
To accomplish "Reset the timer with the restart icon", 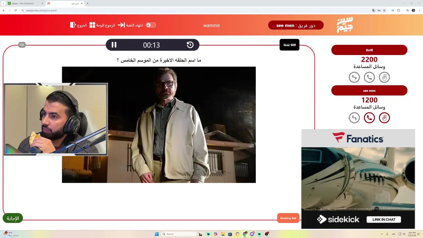I will coord(190,45).
